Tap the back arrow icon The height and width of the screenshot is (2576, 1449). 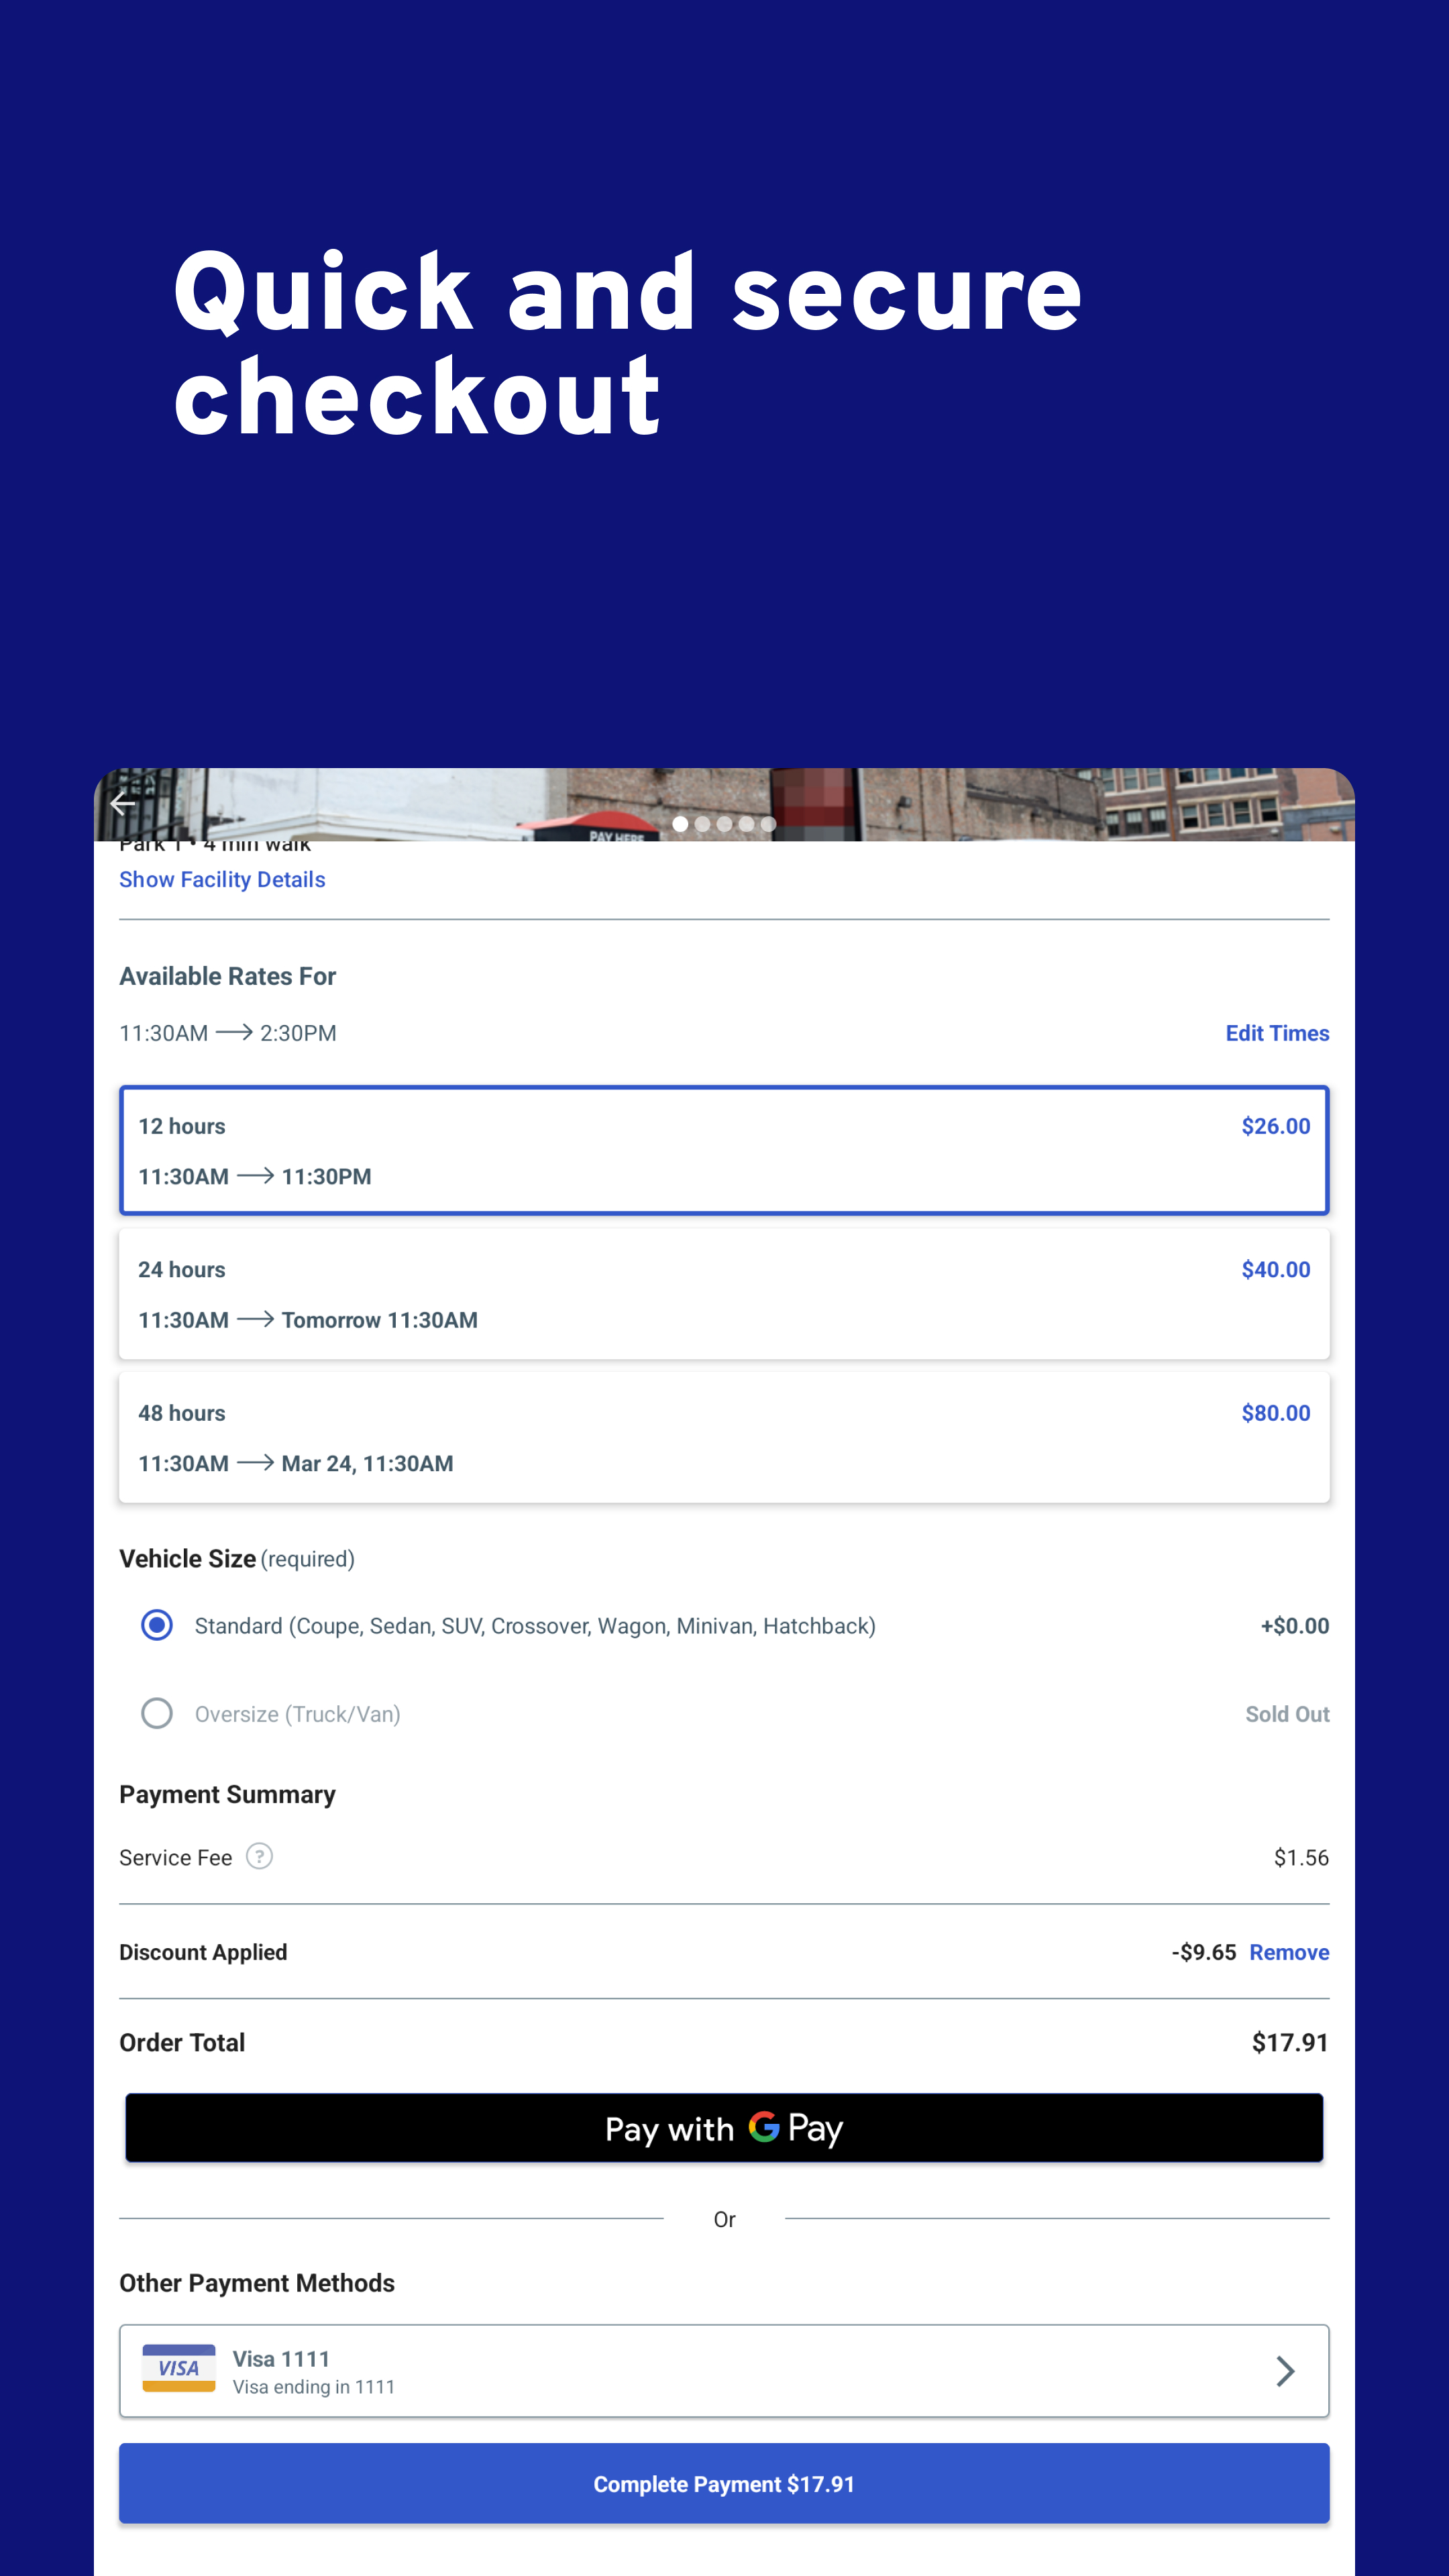[122, 803]
